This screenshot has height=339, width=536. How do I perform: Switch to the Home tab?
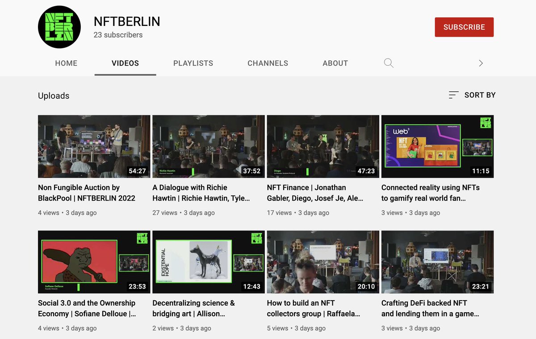tap(66, 63)
